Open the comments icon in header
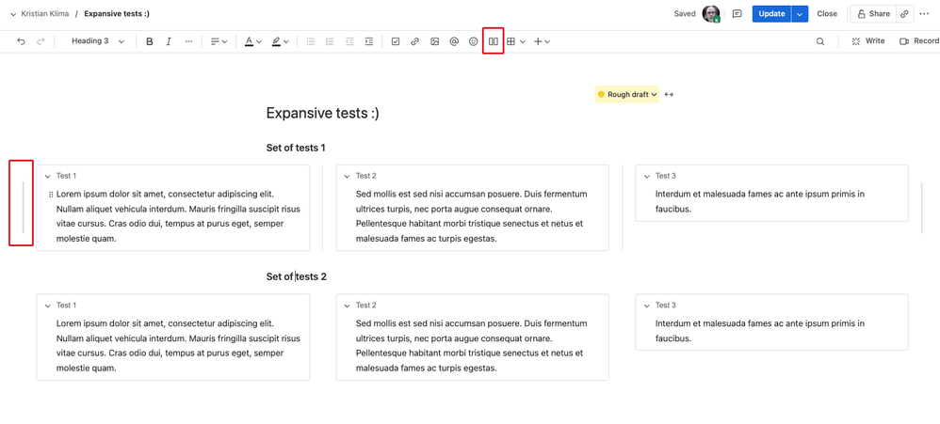The image size is (940, 424). 737,14
